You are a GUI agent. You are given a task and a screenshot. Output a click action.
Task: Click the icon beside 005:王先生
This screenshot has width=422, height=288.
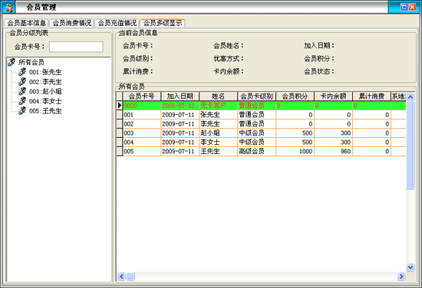tap(22, 110)
